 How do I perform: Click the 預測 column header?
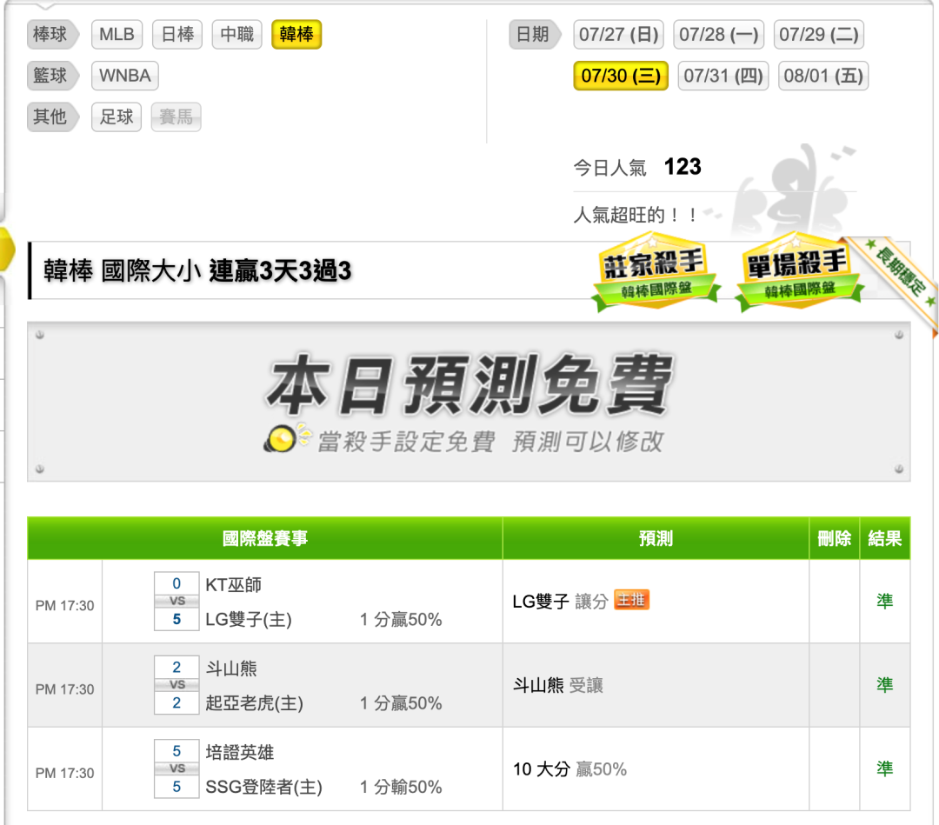pyautogui.click(x=656, y=538)
